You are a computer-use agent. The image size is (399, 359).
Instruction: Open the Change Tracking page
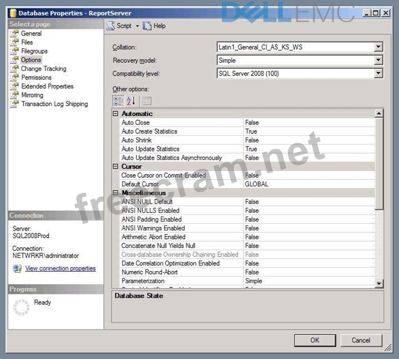click(44, 69)
